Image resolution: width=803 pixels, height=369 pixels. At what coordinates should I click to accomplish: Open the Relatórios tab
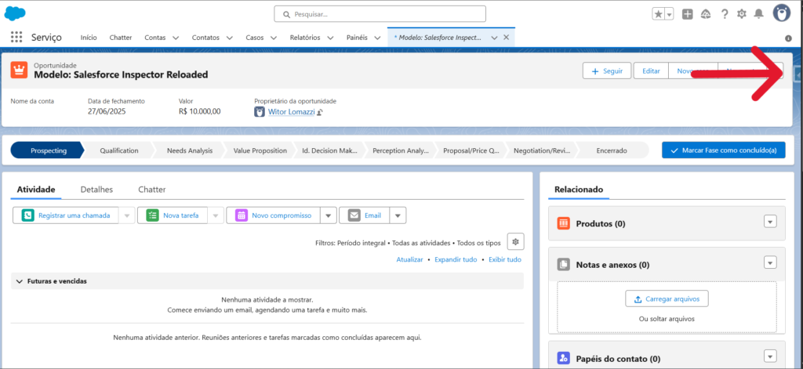(x=305, y=38)
